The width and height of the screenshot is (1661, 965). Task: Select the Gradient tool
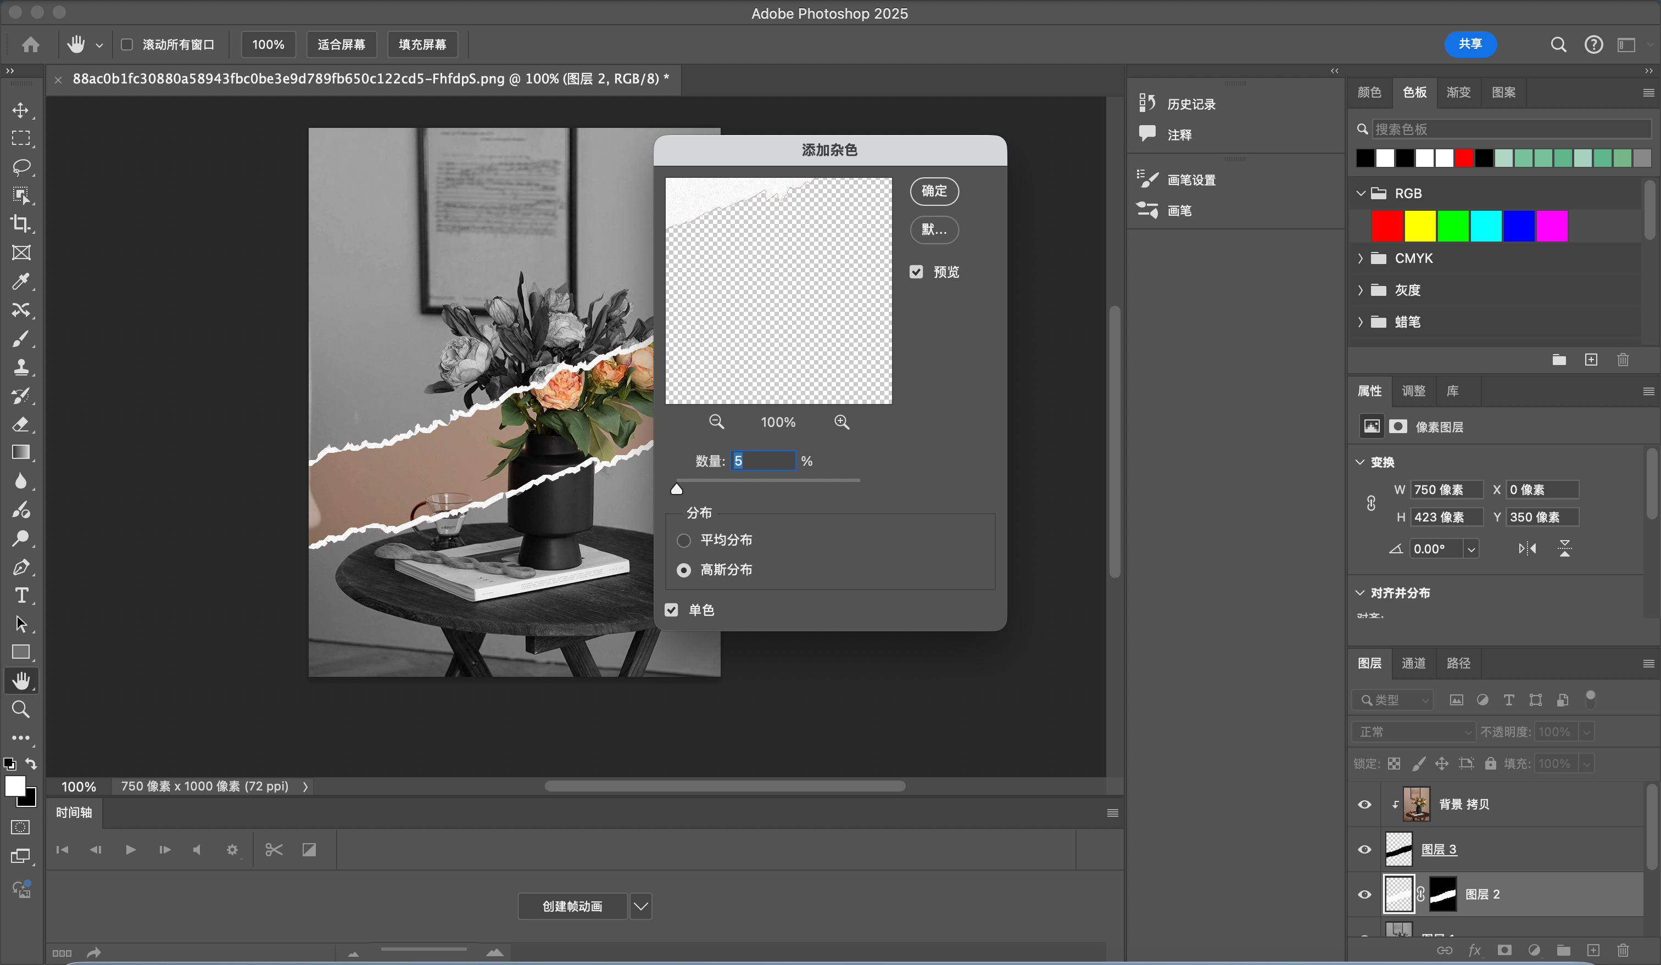pyautogui.click(x=20, y=452)
